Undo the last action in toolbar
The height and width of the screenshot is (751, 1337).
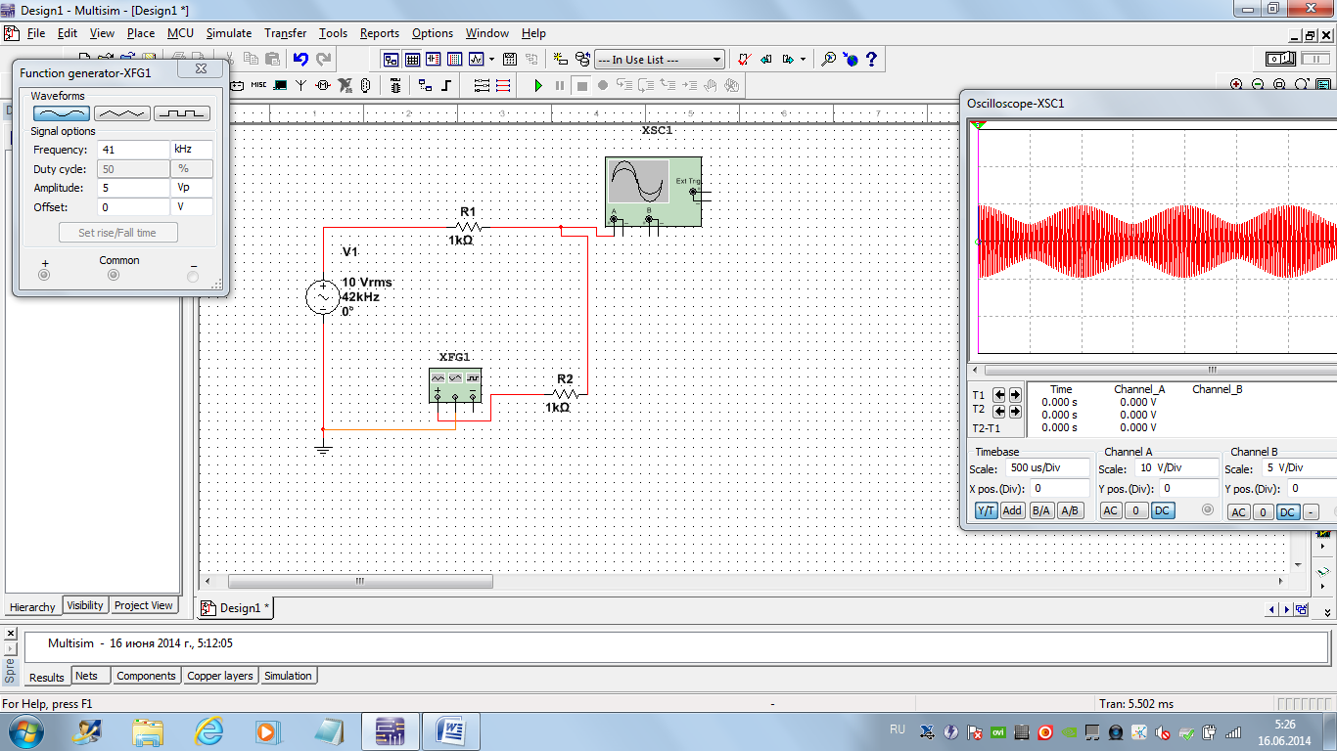coord(300,59)
